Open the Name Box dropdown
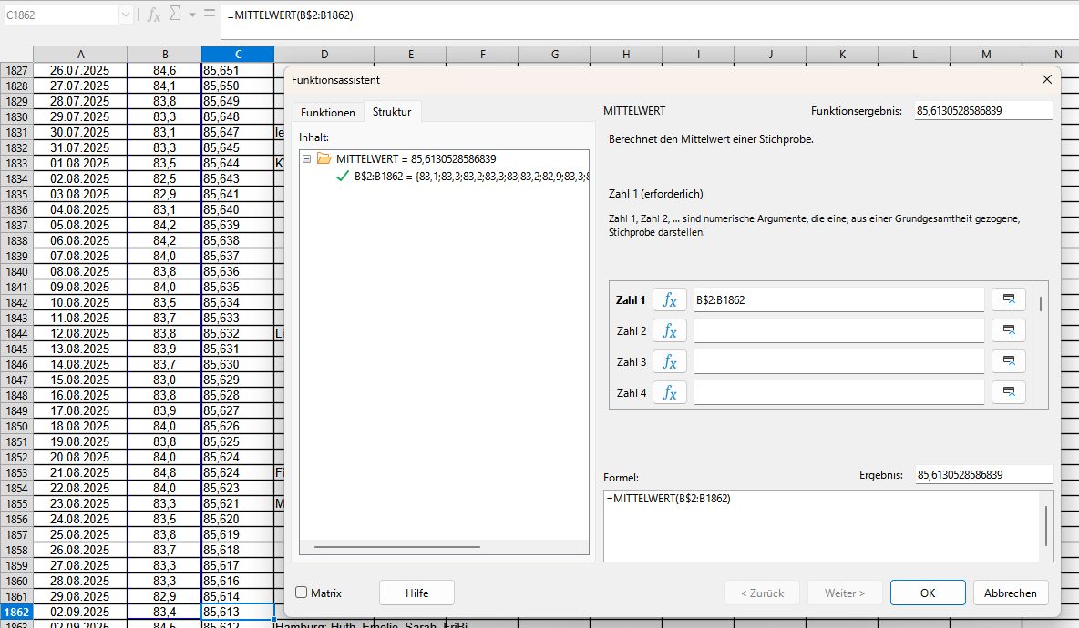The height and width of the screenshot is (628, 1079). pyautogui.click(x=125, y=15)
